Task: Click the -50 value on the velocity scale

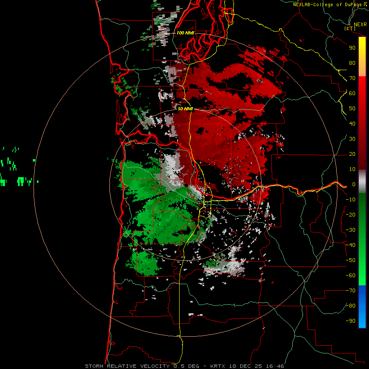Action: click(351, 260)
